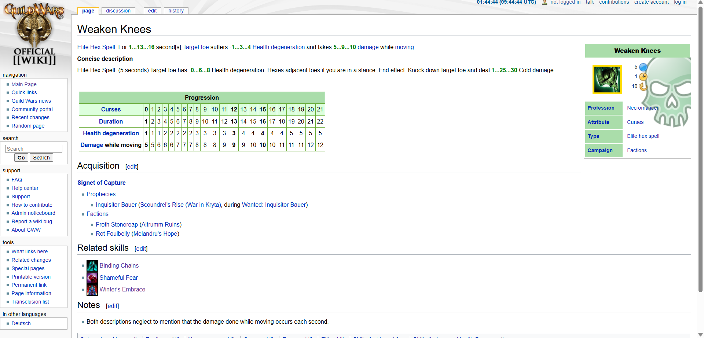Follow the target foe link
The height and width of the screenshot is (338, 704).
tap(197, 47)
